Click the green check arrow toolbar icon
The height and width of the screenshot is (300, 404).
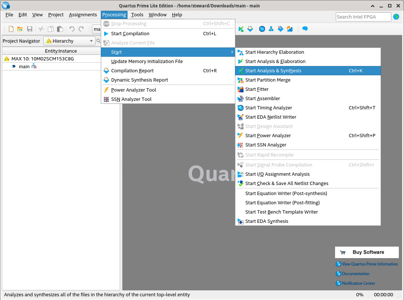click(x=241, y=29)
